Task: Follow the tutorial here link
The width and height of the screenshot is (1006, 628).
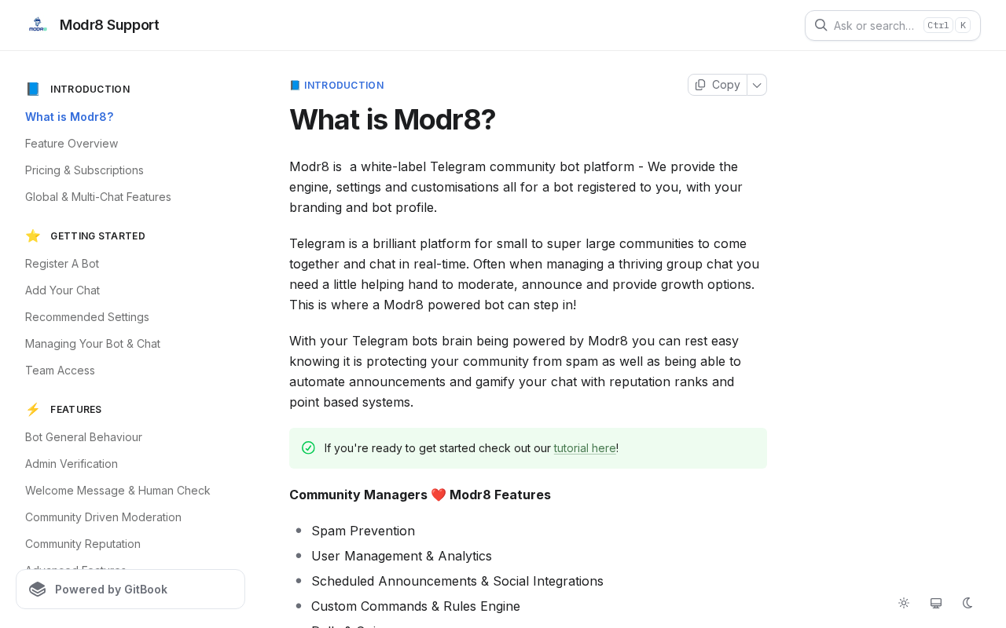Action: [x=585, y=448]
